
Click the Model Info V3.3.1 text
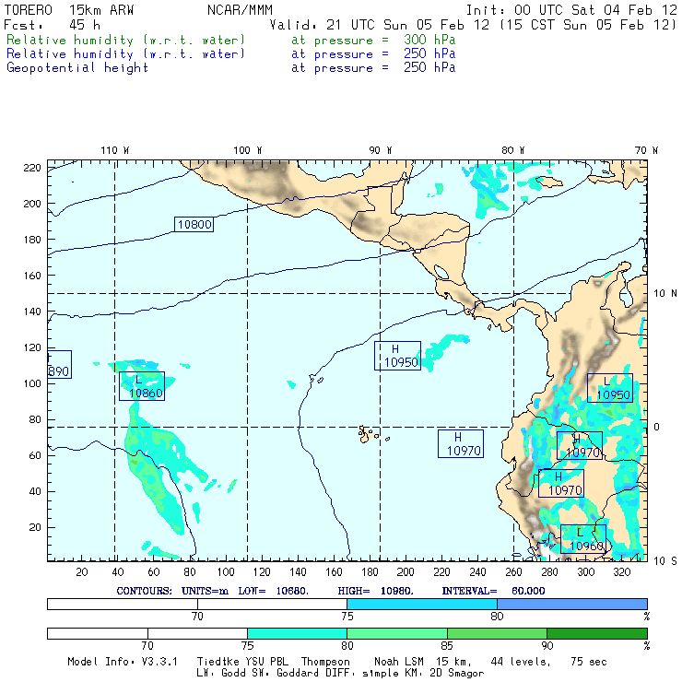(x=123, y=662)
